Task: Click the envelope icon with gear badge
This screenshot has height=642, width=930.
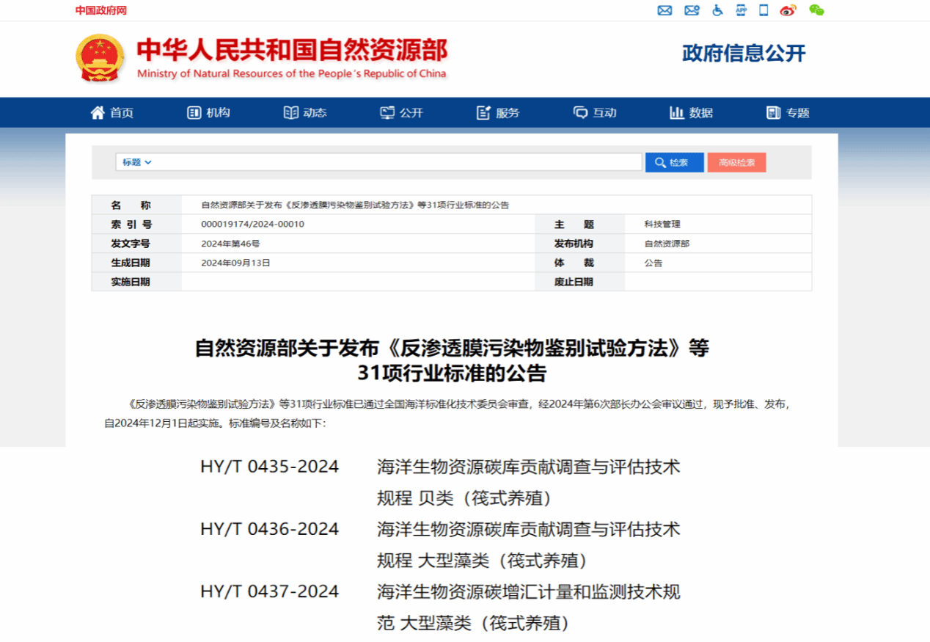Action: 691,10
